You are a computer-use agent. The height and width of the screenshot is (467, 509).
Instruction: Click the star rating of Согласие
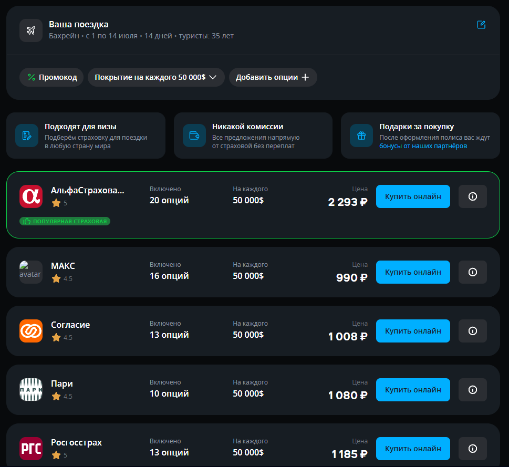62,338
